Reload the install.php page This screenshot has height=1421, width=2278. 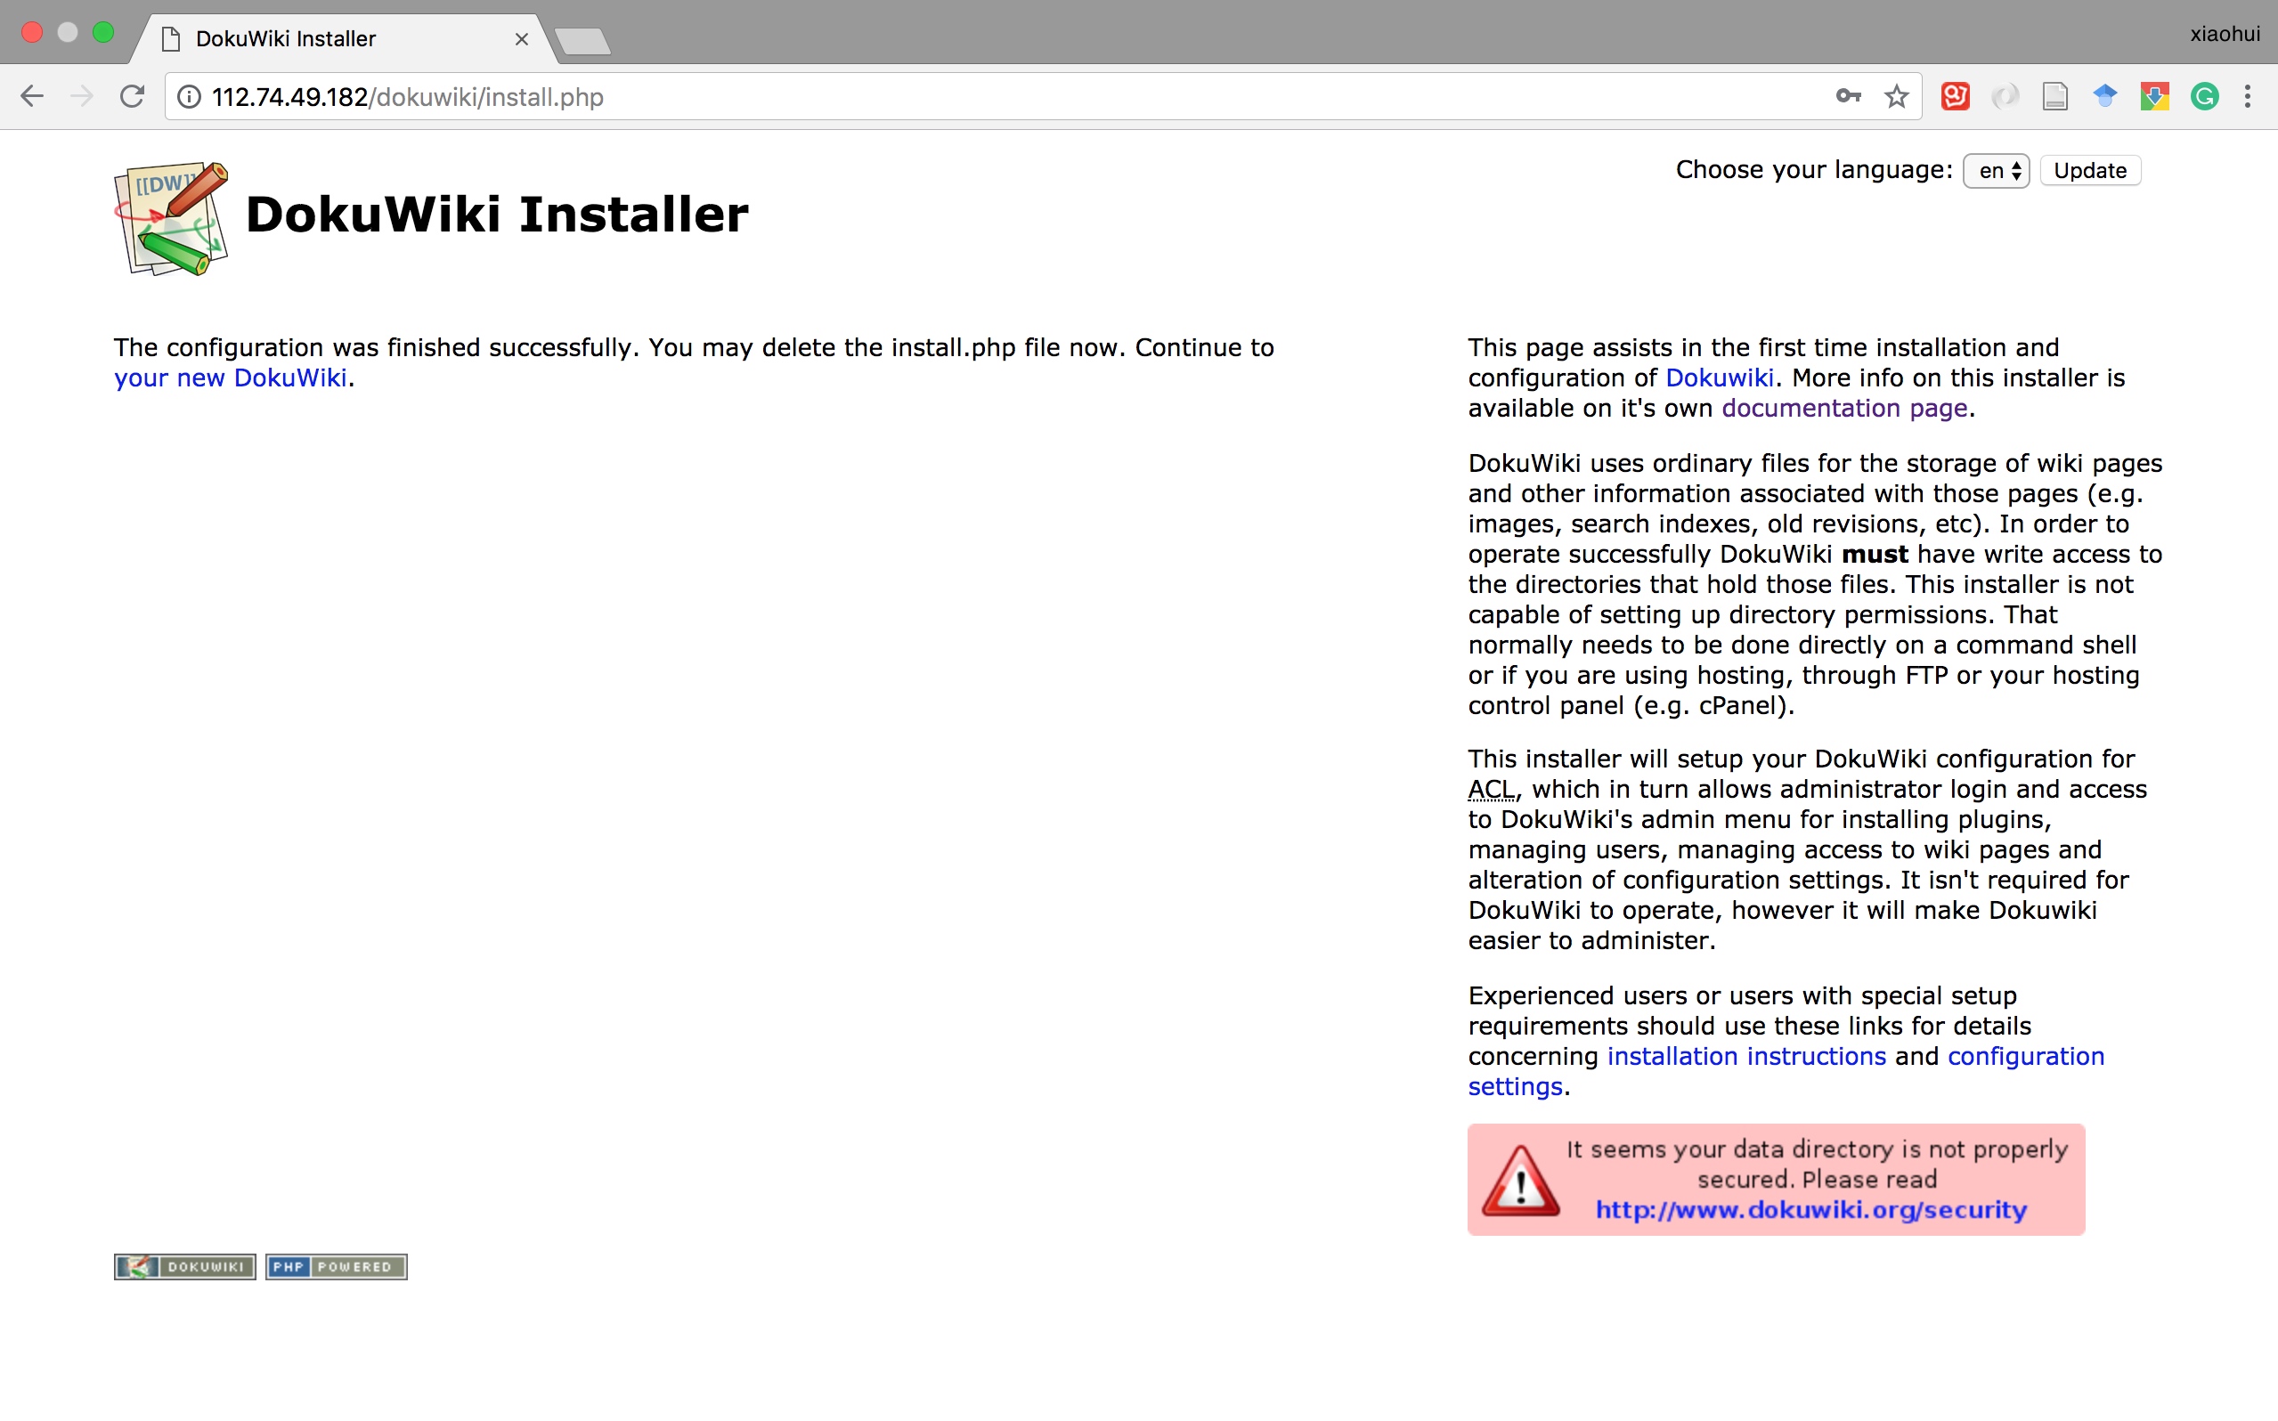pyautogui.click(x=133, y=97)
